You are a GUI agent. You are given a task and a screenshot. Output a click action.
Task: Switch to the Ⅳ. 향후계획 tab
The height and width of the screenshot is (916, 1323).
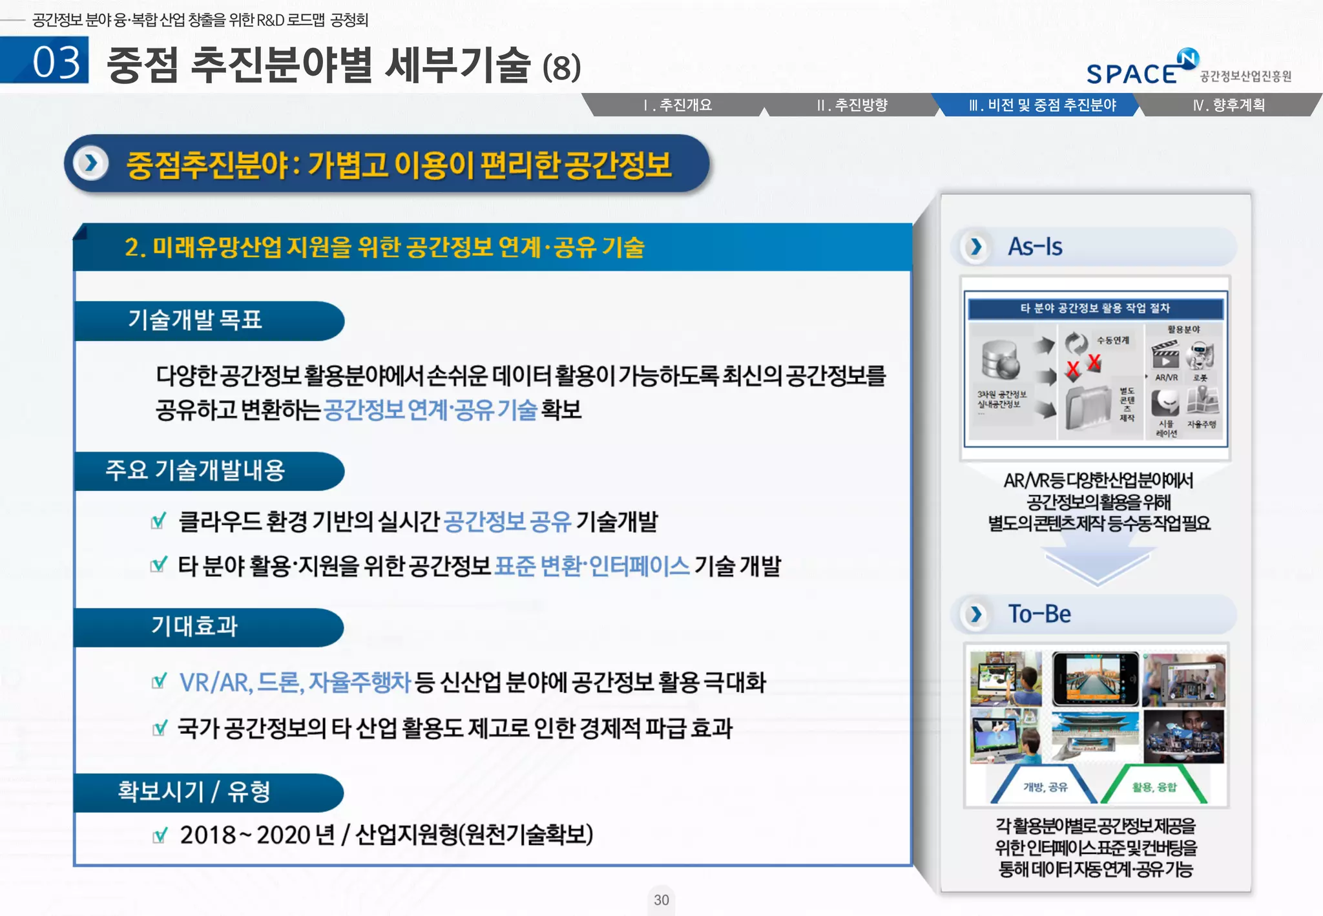coord(1229,105)
